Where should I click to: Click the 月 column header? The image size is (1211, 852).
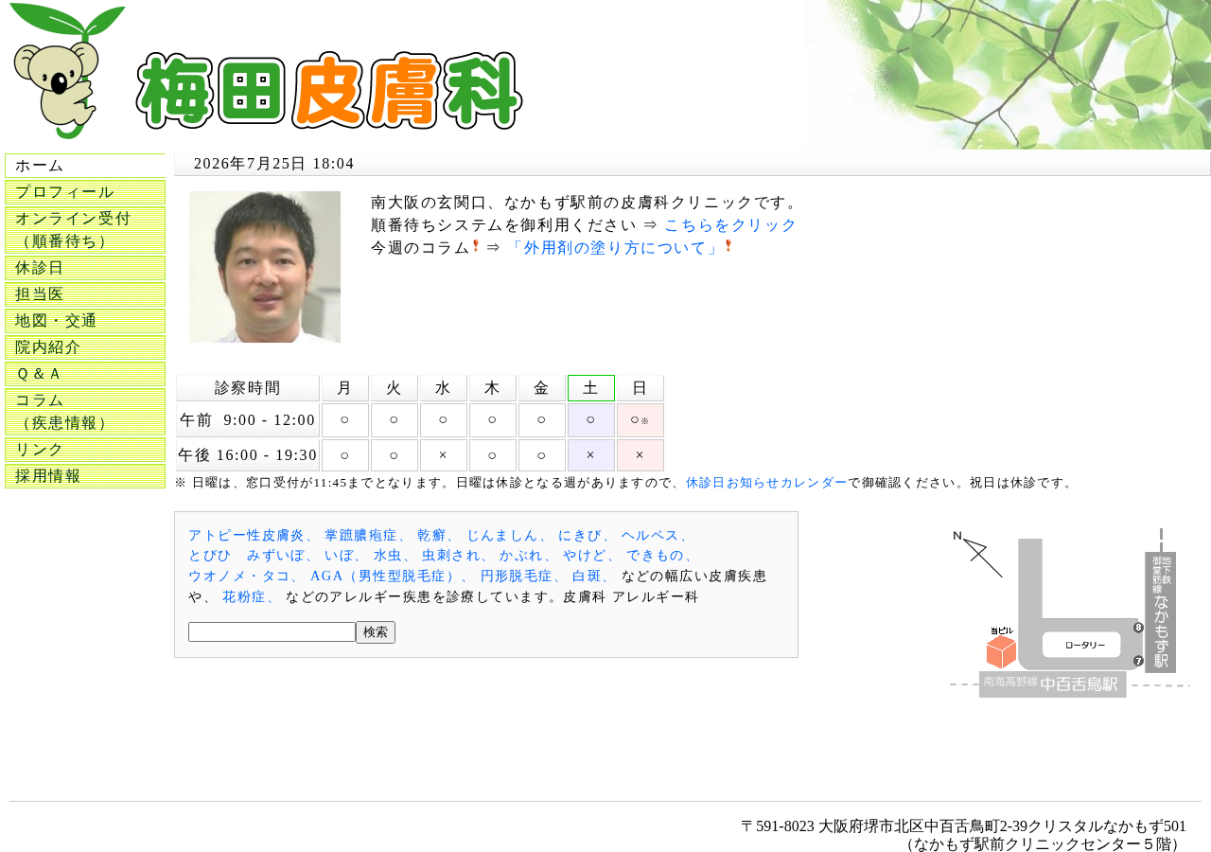point(345,388)
